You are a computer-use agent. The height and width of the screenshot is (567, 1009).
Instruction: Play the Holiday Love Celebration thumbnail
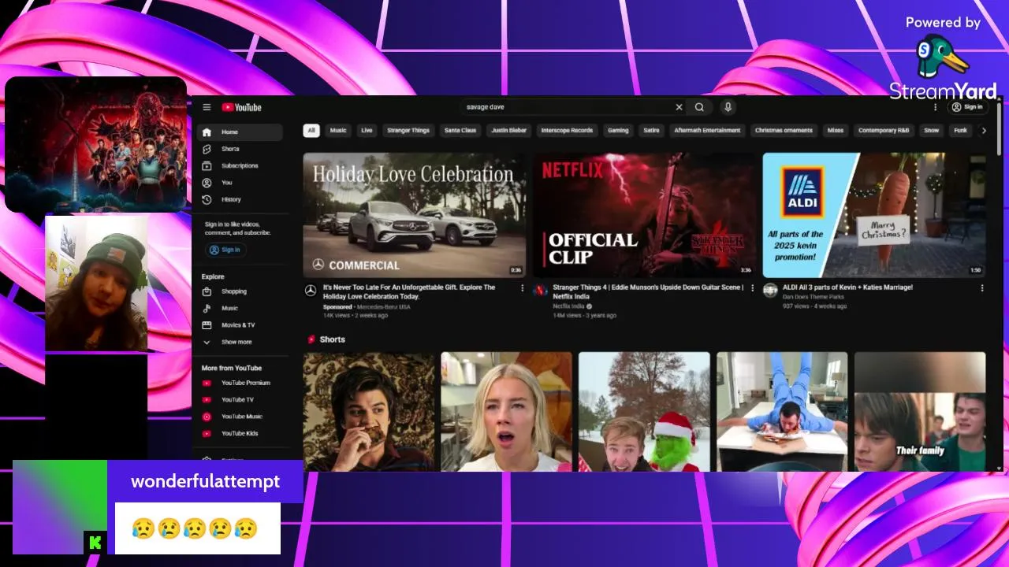tap(414, 215)
